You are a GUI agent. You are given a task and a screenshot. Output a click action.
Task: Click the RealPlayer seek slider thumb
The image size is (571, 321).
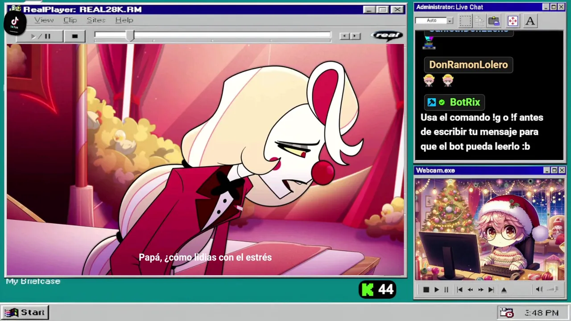130,36
